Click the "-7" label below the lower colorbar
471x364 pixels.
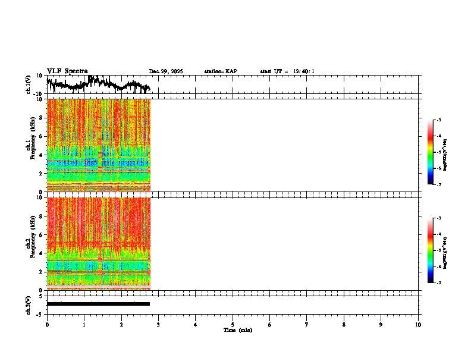(x=438, y=283)
